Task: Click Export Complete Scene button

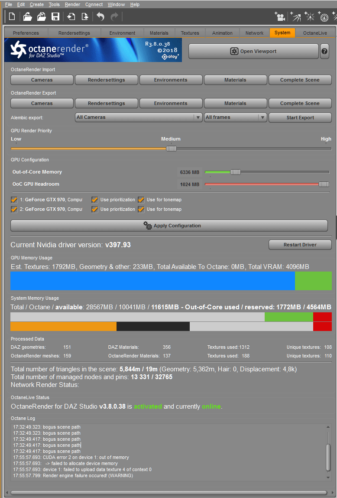Action: pyautogui.click(x=300, y=103)
